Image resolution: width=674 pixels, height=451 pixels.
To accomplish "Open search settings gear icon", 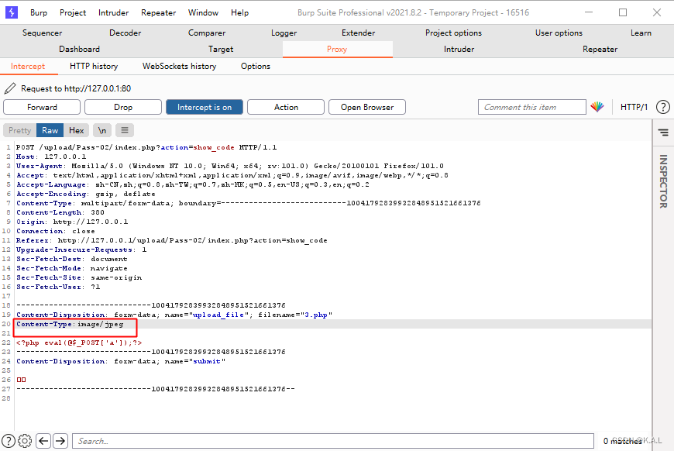I will (x=25, y=441).
